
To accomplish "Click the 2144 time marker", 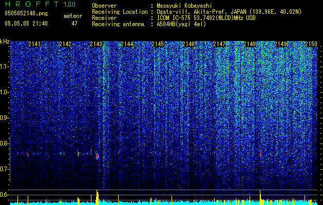I will pyautogui.click(x=127, y=44).
